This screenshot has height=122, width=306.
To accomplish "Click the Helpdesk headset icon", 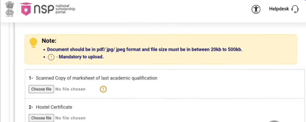I will pyautogui.click(x=295, y=9).
